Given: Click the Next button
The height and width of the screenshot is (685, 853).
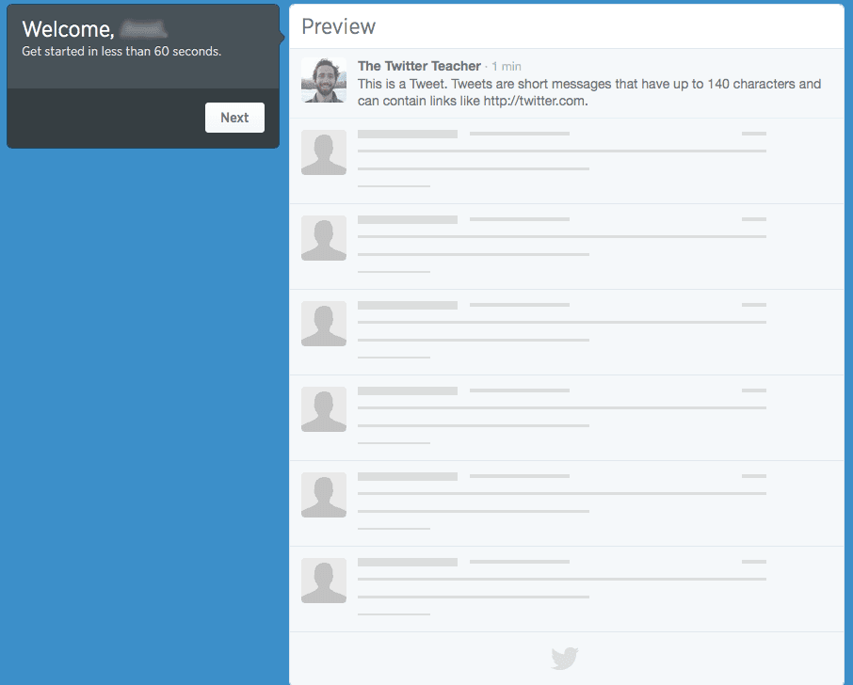Looking at the screenshot, I should tap(234, 118).
